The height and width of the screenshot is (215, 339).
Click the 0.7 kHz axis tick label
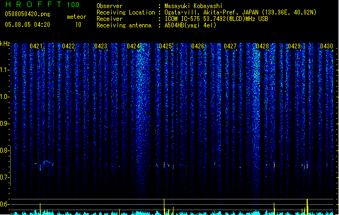[x=4, y=177]
